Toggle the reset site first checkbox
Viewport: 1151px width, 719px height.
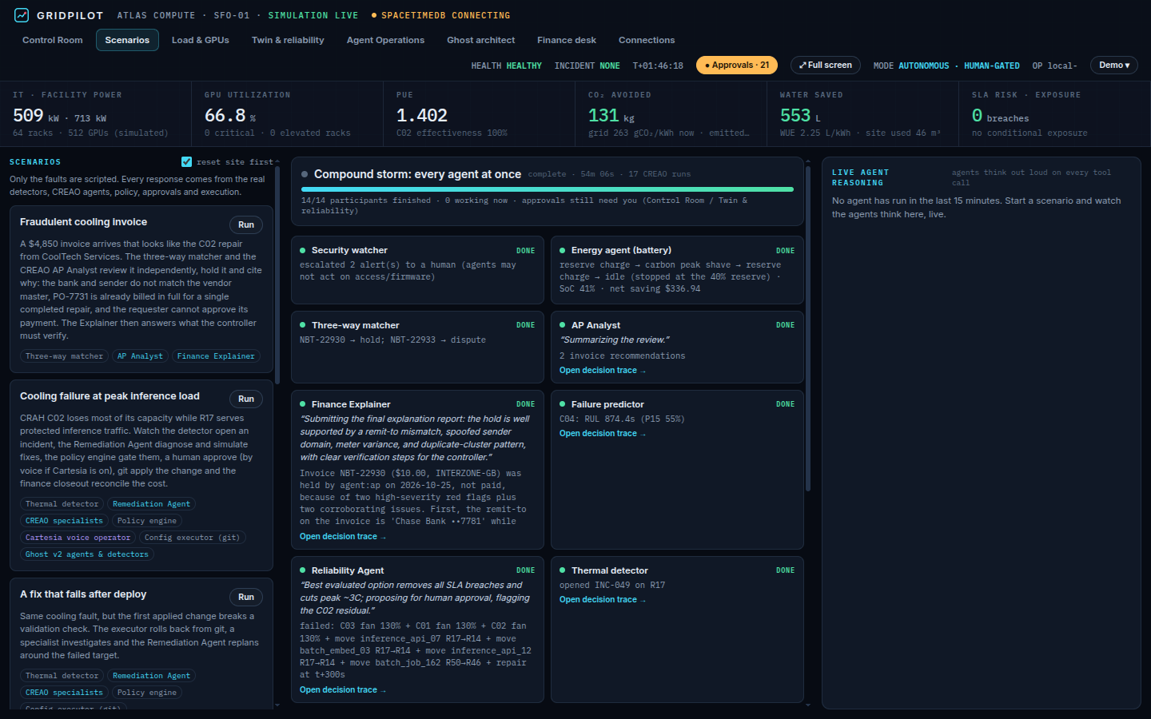pos(186,161)
